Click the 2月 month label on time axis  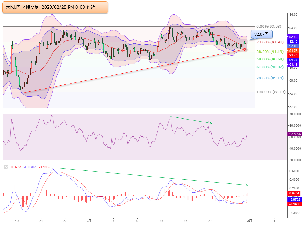(89, 221)
